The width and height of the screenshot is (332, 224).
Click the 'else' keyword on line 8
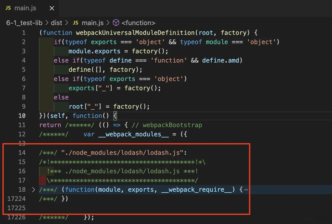[x=61, y=97]
